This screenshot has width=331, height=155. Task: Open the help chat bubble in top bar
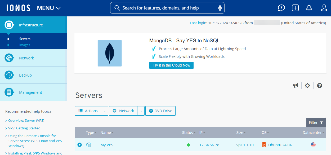coord(281,8)
